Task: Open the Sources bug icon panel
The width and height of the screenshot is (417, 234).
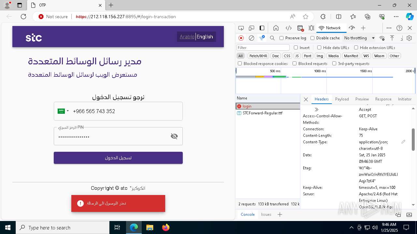Action: (x=311, y=28)
